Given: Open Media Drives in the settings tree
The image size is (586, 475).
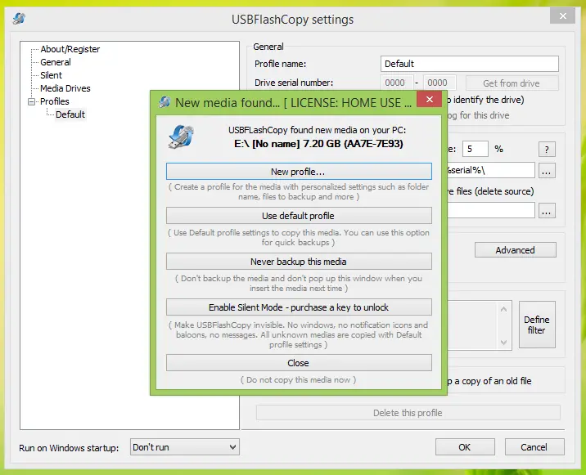Looking at the screenshot, I should [x=65, y=88].
